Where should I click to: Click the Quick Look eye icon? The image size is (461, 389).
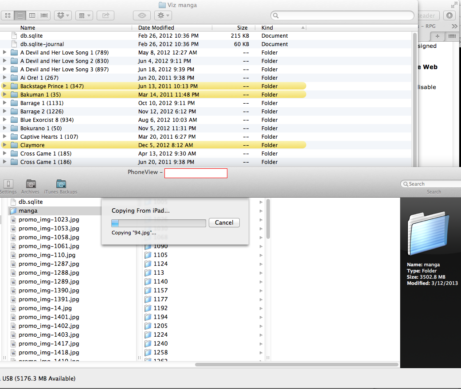click(142, 16)
